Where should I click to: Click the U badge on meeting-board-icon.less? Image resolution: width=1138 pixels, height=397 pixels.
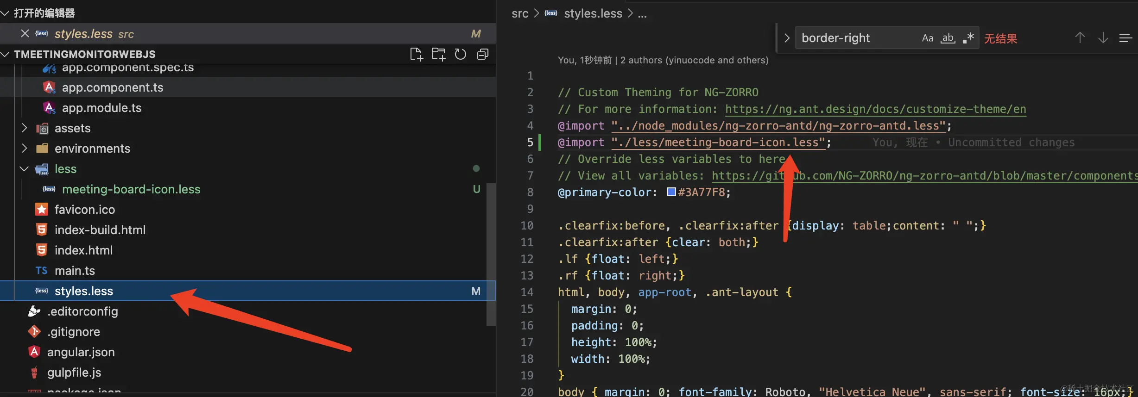pos(476,189)
